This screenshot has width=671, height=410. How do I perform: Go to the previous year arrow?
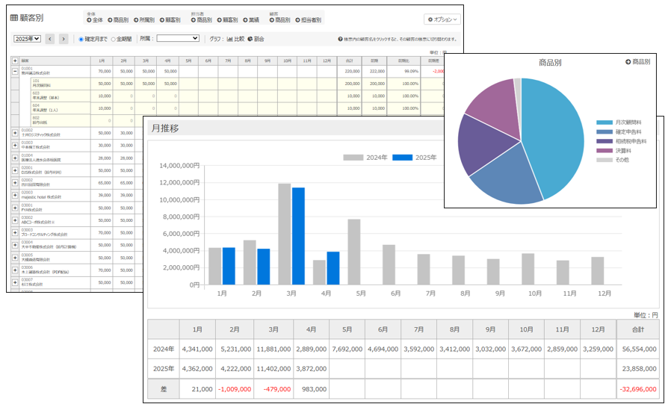point(50,39)
